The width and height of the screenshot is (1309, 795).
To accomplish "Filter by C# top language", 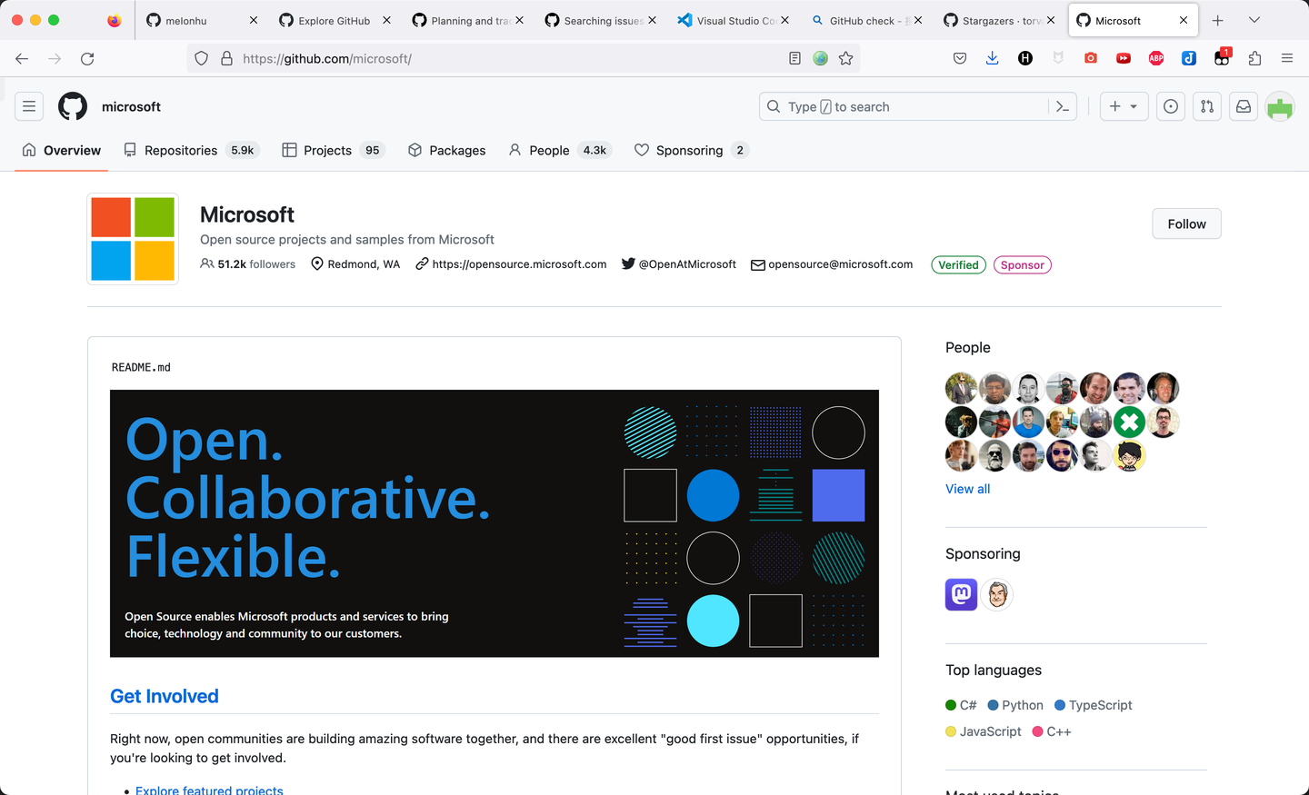I will [x=961, y=705].
